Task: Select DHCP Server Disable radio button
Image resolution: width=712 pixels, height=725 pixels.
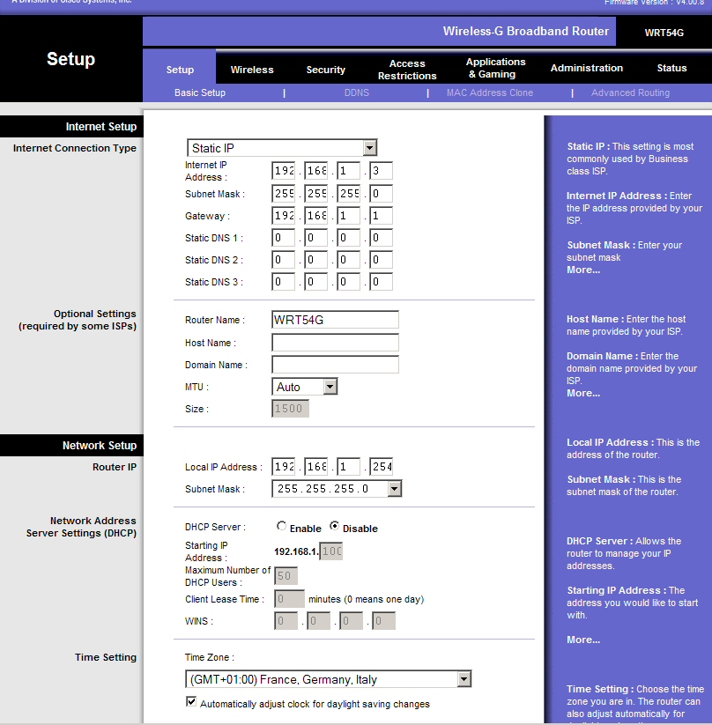Action: [334, 526]
